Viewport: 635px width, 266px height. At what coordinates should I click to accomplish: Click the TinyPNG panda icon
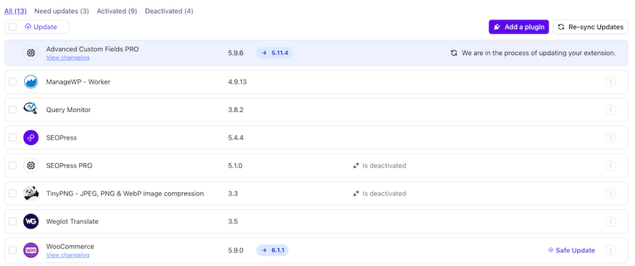coord(31,193)
